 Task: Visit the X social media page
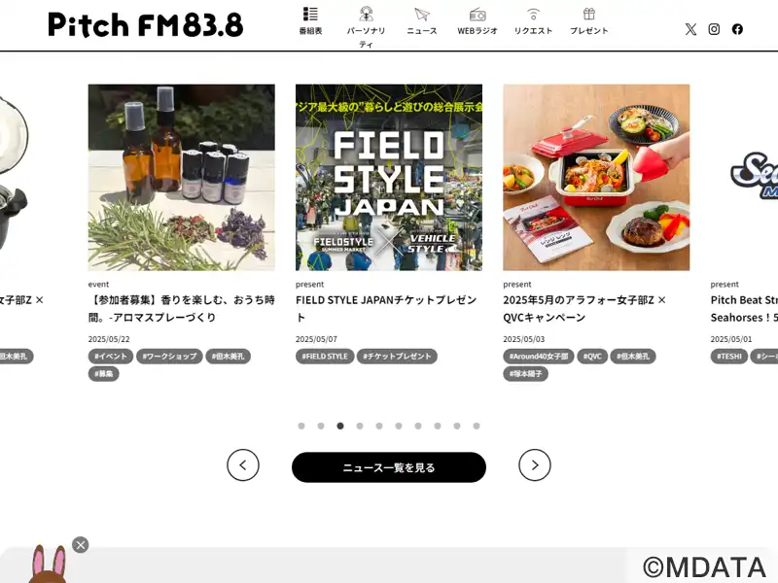point(690,29)
